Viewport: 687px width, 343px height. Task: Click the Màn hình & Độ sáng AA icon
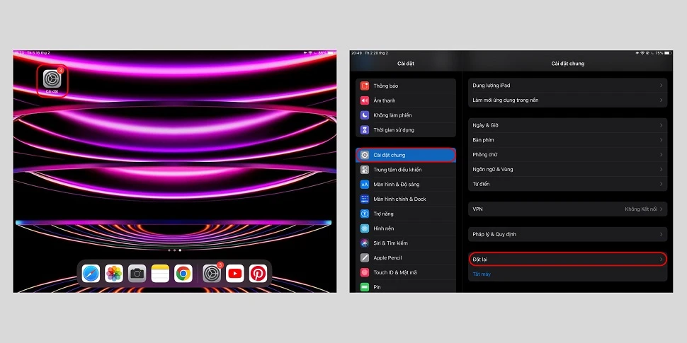coord(365,184)
